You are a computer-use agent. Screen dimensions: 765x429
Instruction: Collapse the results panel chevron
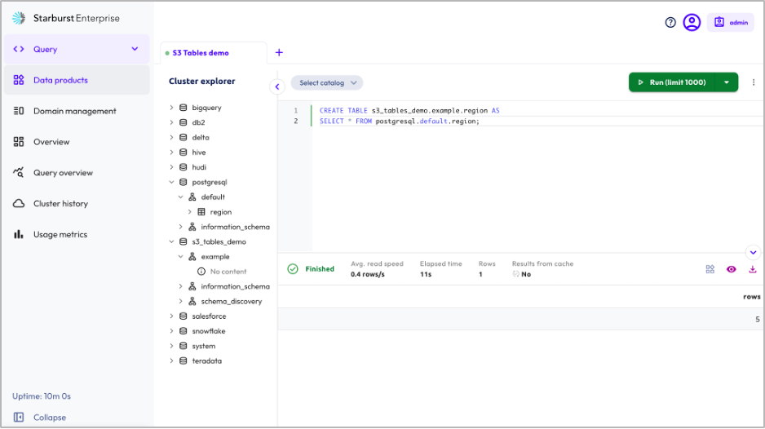pos(753,253)
